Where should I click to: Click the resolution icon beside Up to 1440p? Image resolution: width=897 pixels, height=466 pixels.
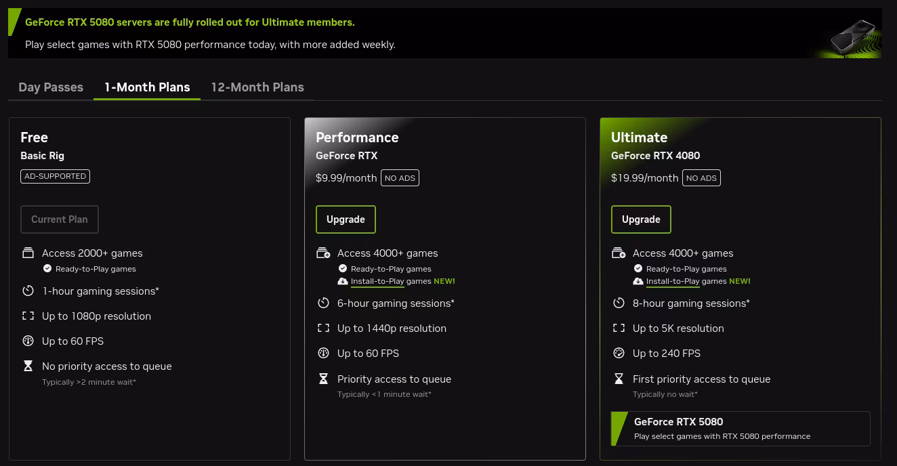[323, 328]
